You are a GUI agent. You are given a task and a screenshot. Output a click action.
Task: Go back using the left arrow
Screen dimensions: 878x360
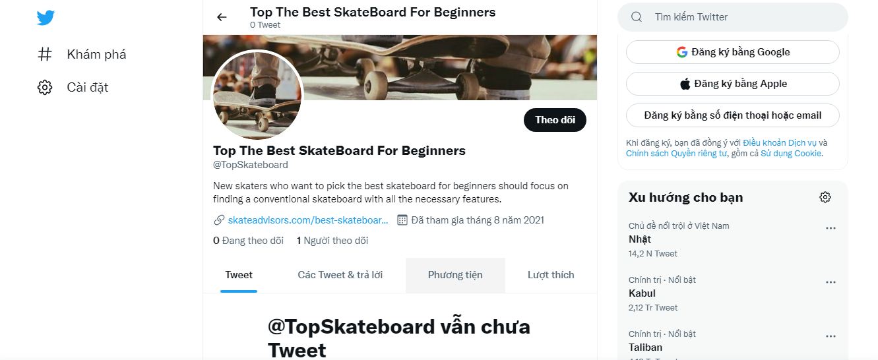click(x=222, y=17)
